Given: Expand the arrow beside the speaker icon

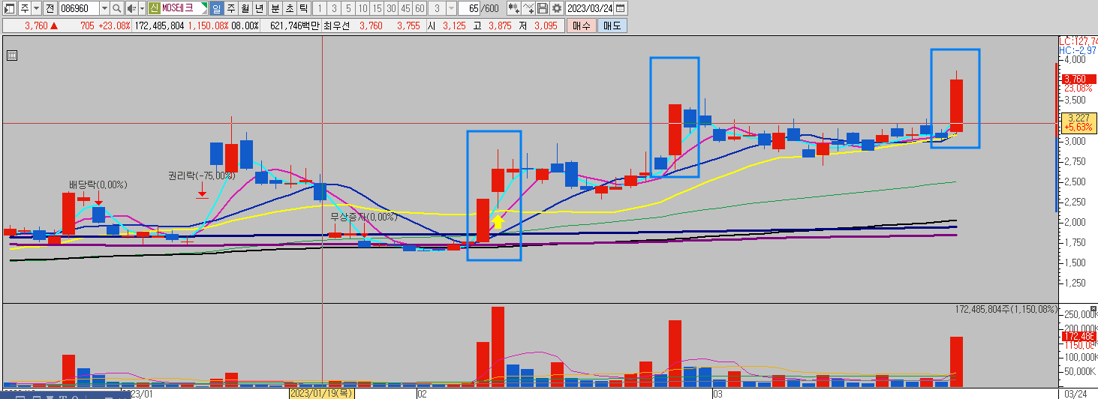Looking at the screenshot, I should point(141,8).
